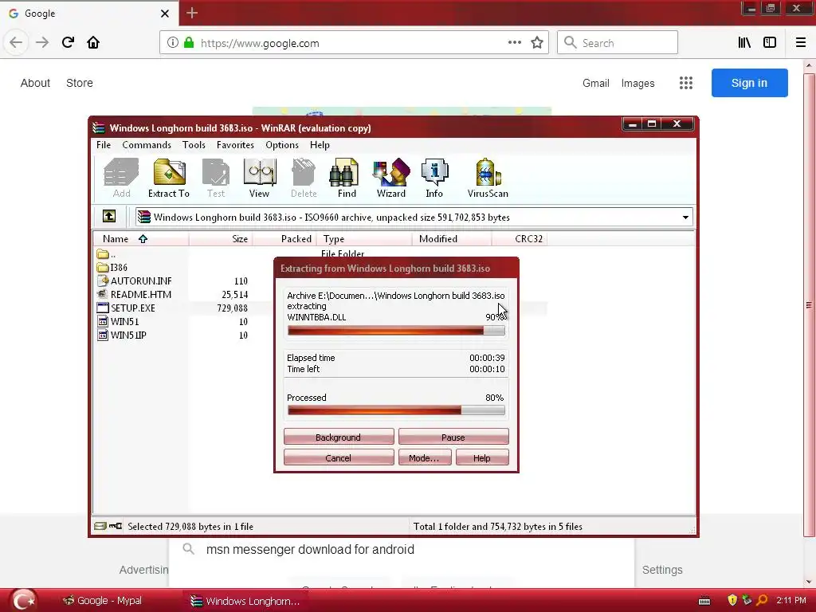
Task: Select the README.HTM file
Action: coord(134,295)
